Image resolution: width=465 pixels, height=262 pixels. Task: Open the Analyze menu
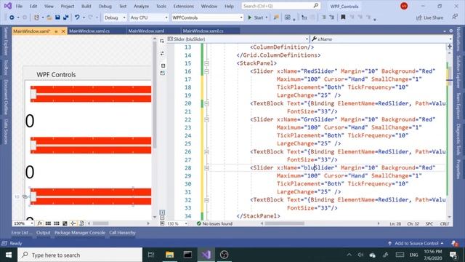click(x=141, y=6)
